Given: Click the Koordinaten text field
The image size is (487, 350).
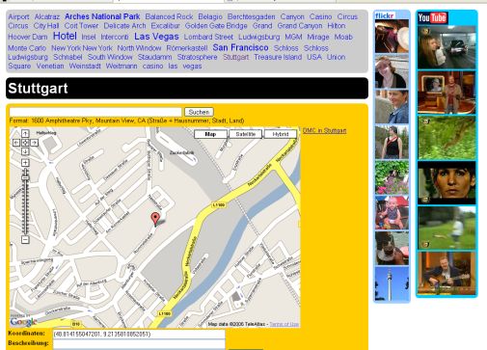Looking at the screenshot, I should click(139, 335).
